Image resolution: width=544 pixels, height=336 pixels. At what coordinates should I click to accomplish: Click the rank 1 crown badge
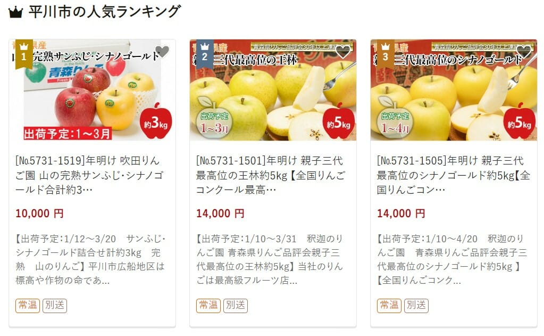pos(23,53)
